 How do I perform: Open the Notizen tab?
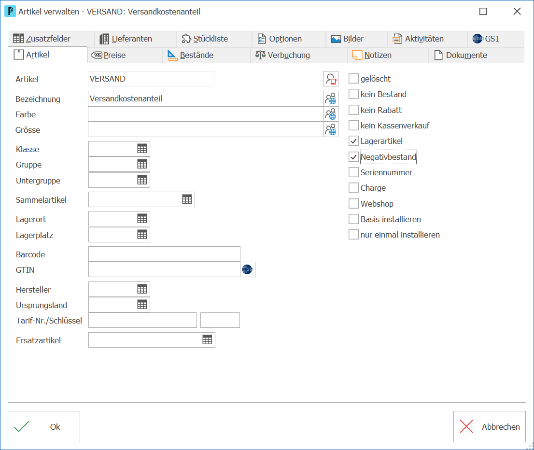pos(388,55)
